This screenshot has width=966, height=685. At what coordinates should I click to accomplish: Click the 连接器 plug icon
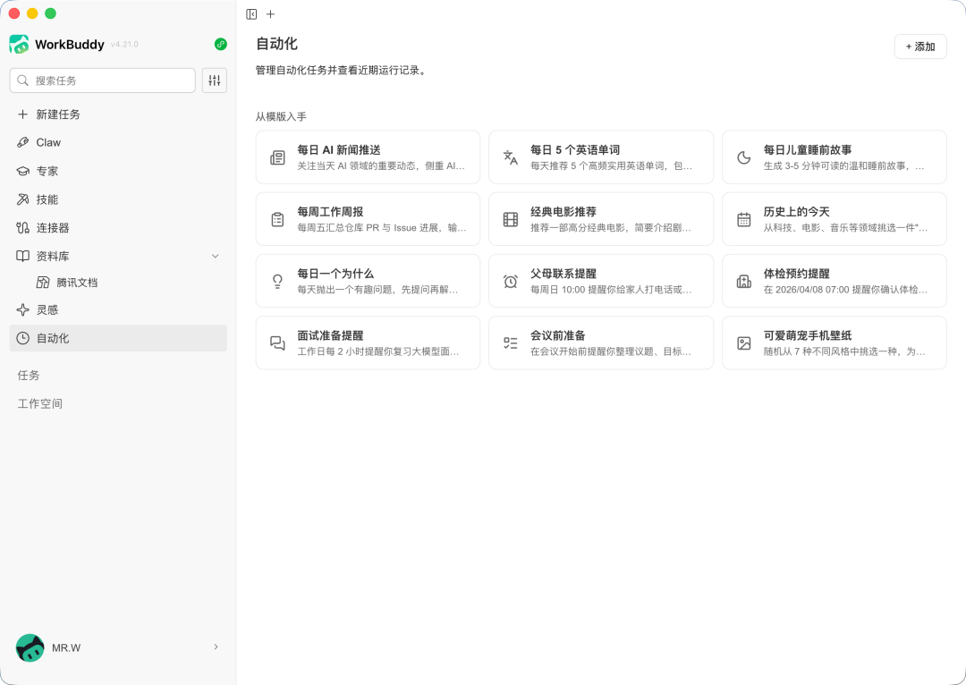coord(22,228)
